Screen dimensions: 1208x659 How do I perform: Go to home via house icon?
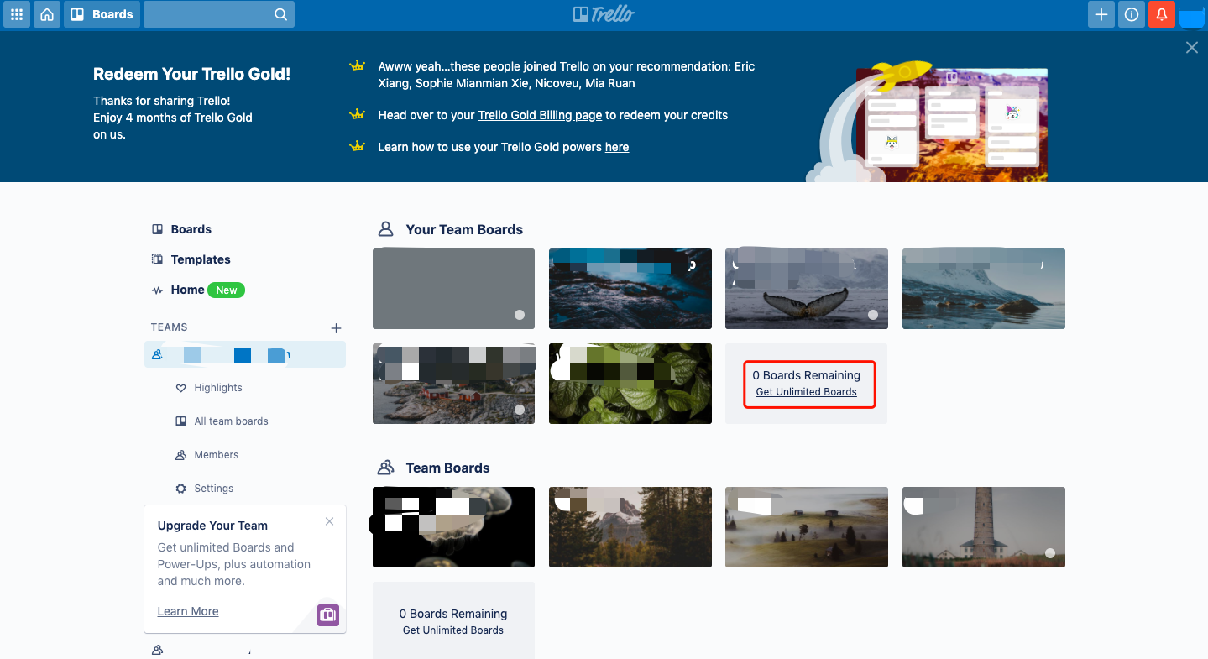pos(47,14)
